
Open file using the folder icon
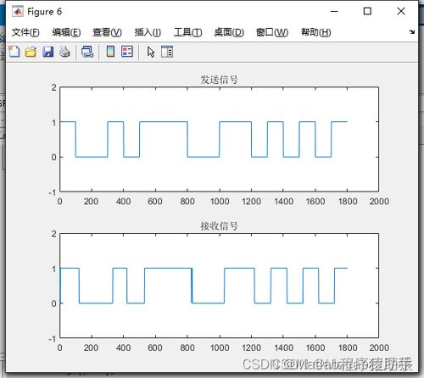31,52
